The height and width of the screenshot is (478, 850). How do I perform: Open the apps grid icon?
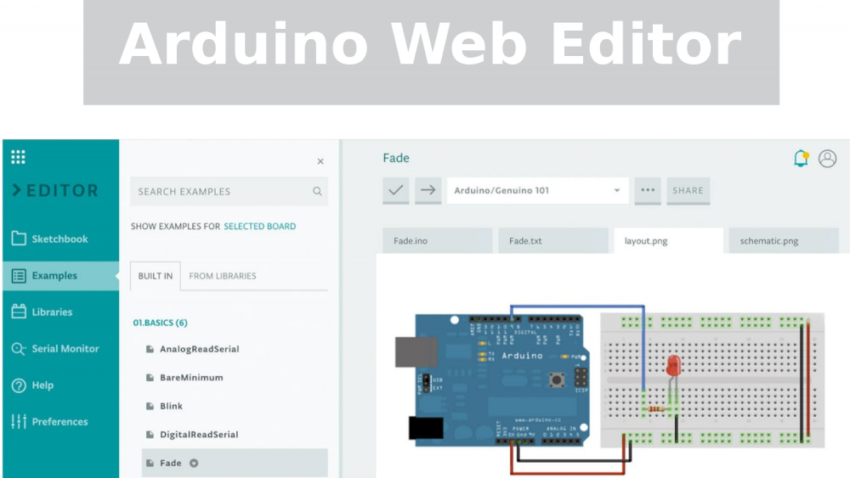(x=18, y=157)
